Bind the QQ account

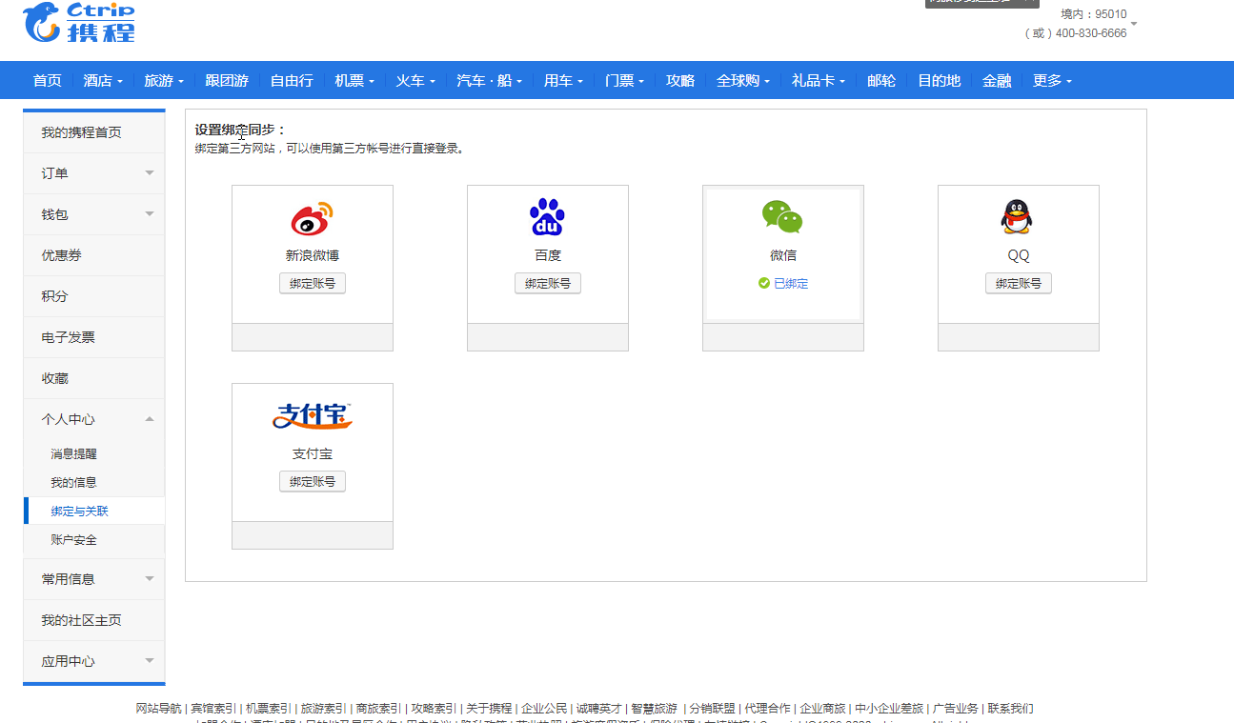[1019, 283]
